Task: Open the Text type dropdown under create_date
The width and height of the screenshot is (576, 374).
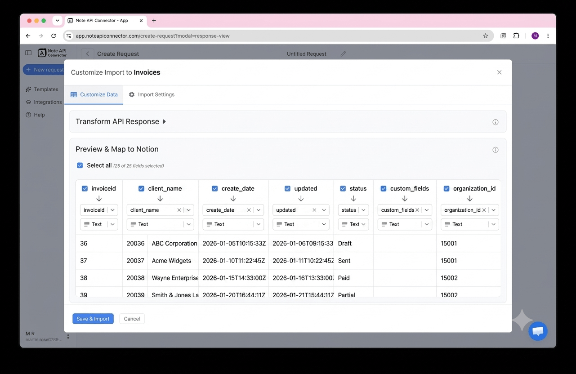Action: 233,224
